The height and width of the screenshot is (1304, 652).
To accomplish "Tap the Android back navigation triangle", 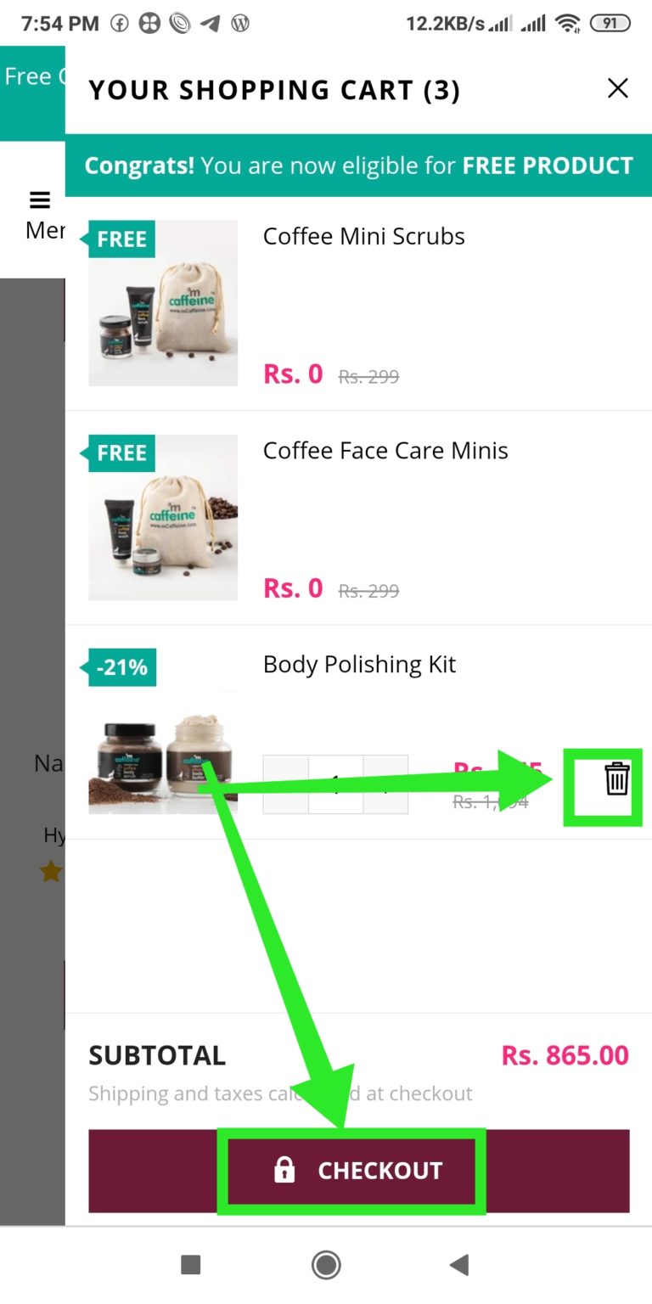I will 458,1266.
